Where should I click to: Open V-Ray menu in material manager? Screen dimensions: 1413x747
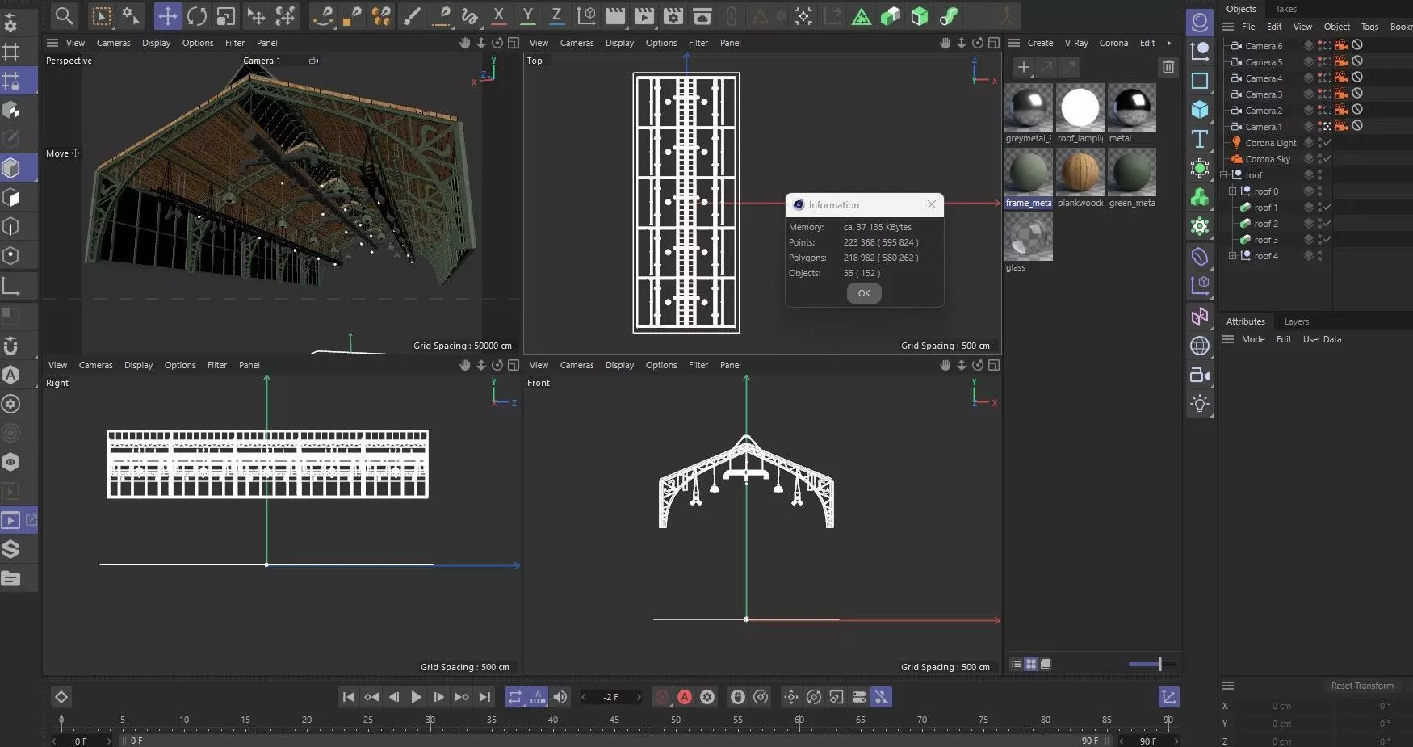click(x=1075, y=43)
